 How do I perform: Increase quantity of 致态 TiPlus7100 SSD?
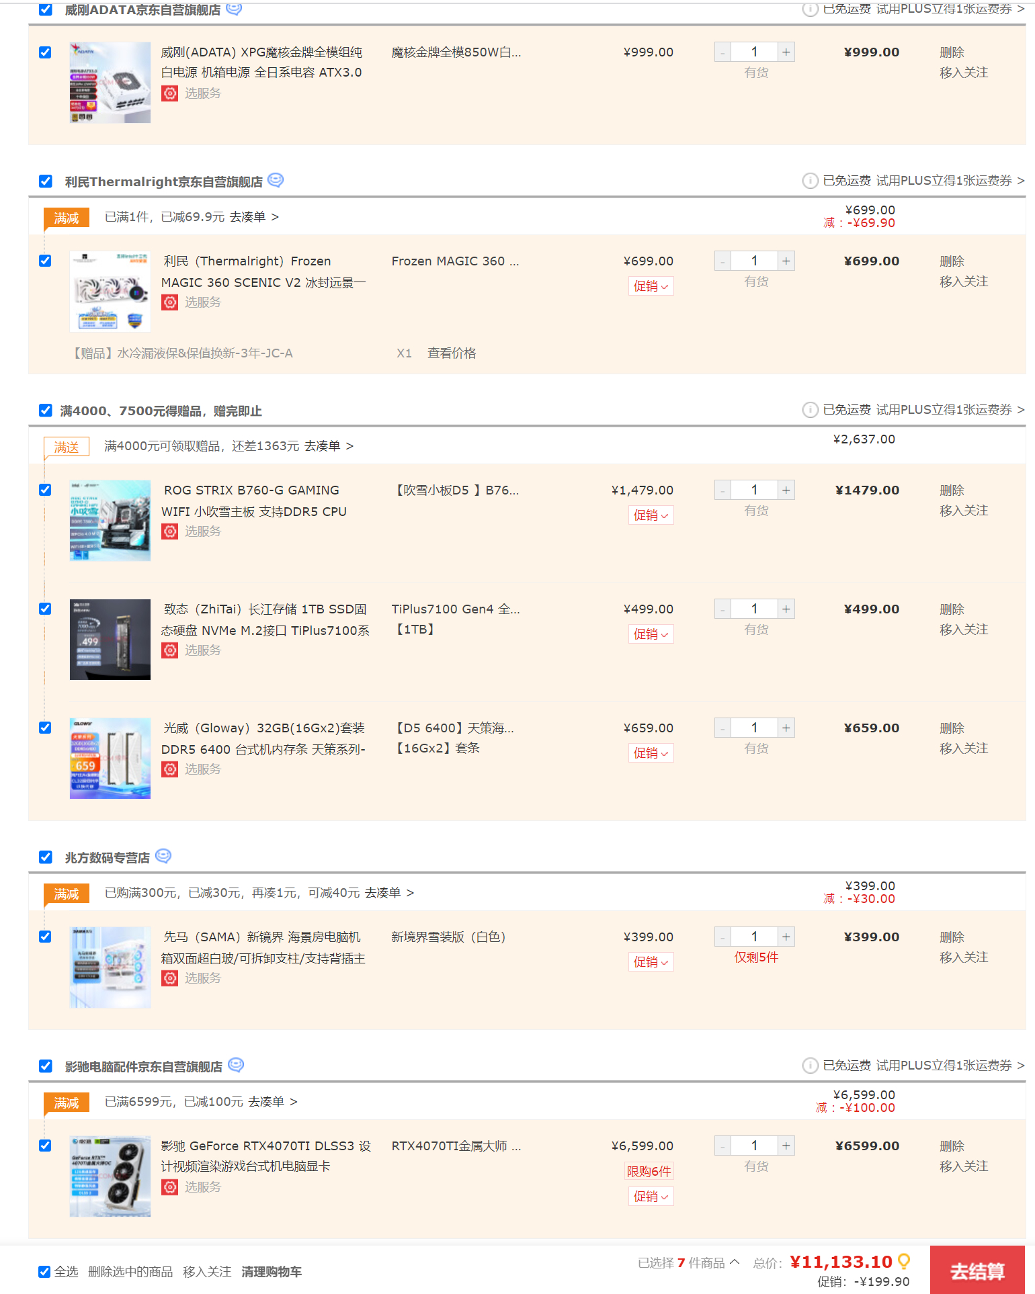(786, 609)
